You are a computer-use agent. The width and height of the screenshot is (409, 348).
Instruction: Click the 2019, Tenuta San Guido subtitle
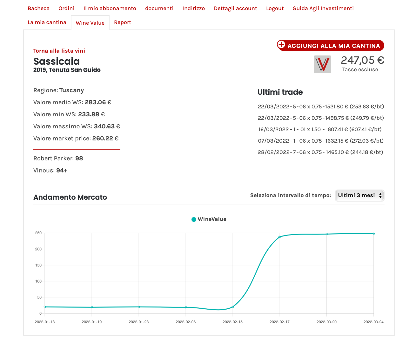pos(67,70)
